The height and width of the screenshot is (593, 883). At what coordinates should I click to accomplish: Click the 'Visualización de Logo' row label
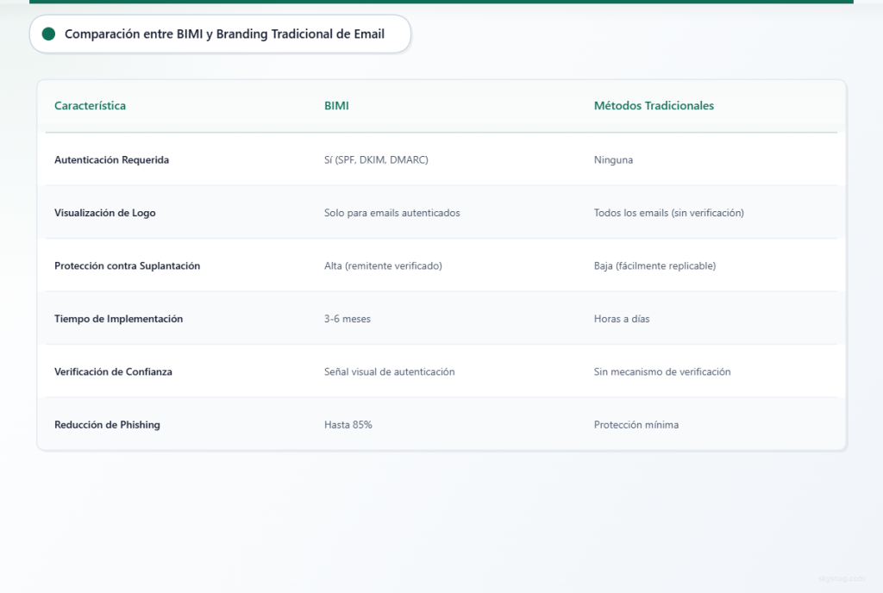pyautogui.click(x=104, y=213)
